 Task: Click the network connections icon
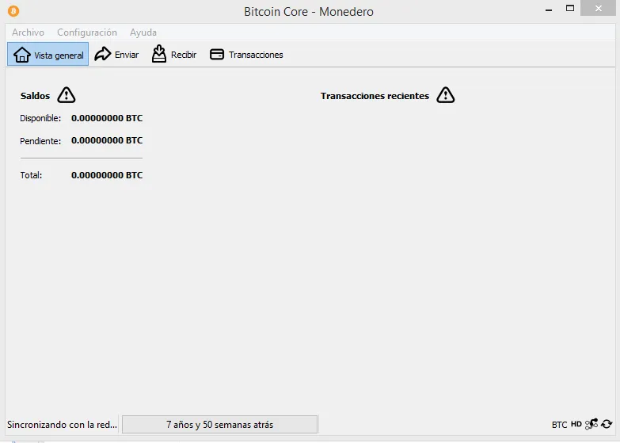coord(591,424)
